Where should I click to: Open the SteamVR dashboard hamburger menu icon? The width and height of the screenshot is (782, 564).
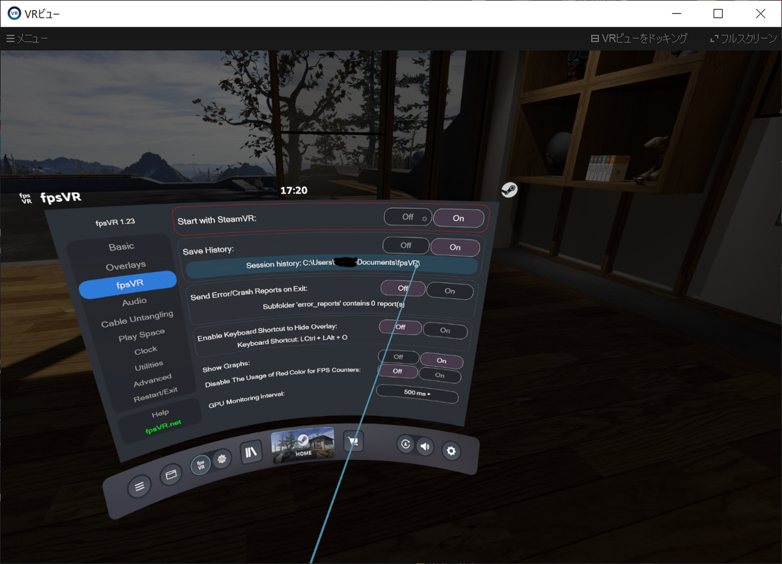pyautogui.click(x=139, y=486)
